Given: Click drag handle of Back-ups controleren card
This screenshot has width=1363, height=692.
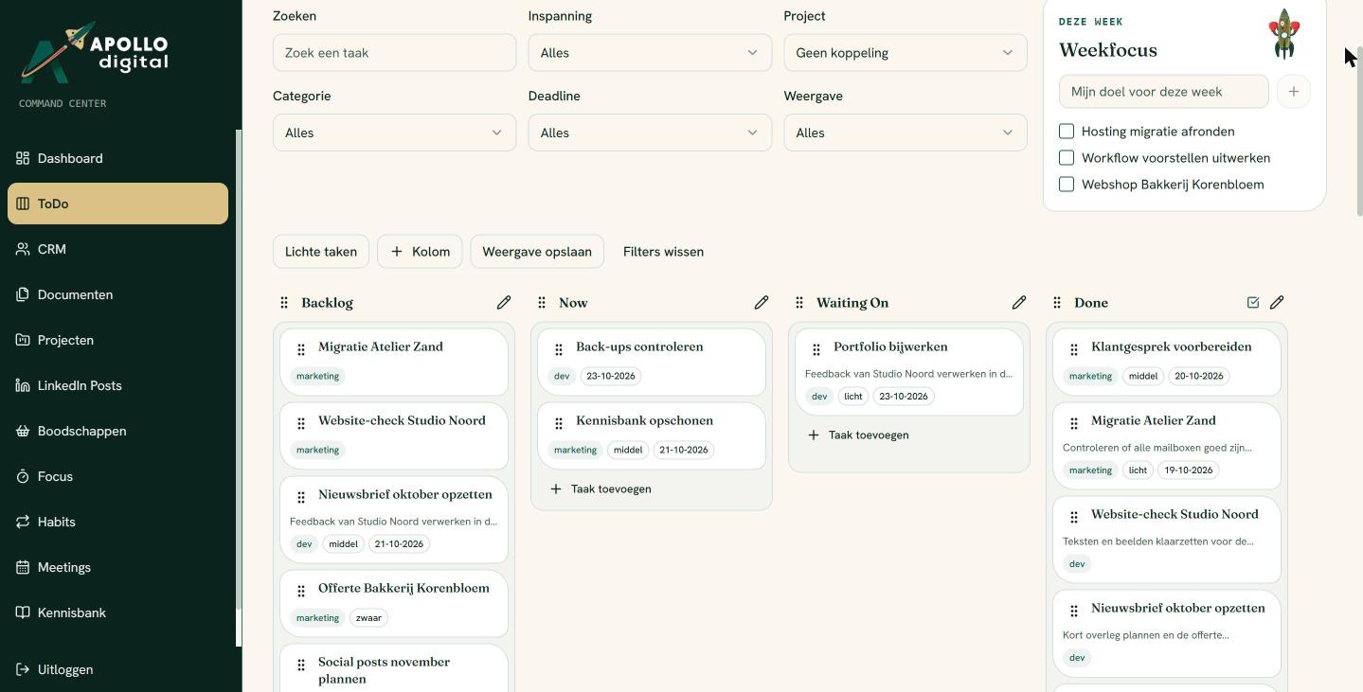Looking at the screenshot, I should click(559, 349).
